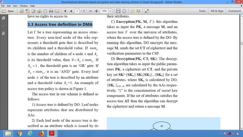This screenshot has height=137, width=243.
Task: Show Page Thumbnails panel in sidebar
Action: [x=3, y=18]
